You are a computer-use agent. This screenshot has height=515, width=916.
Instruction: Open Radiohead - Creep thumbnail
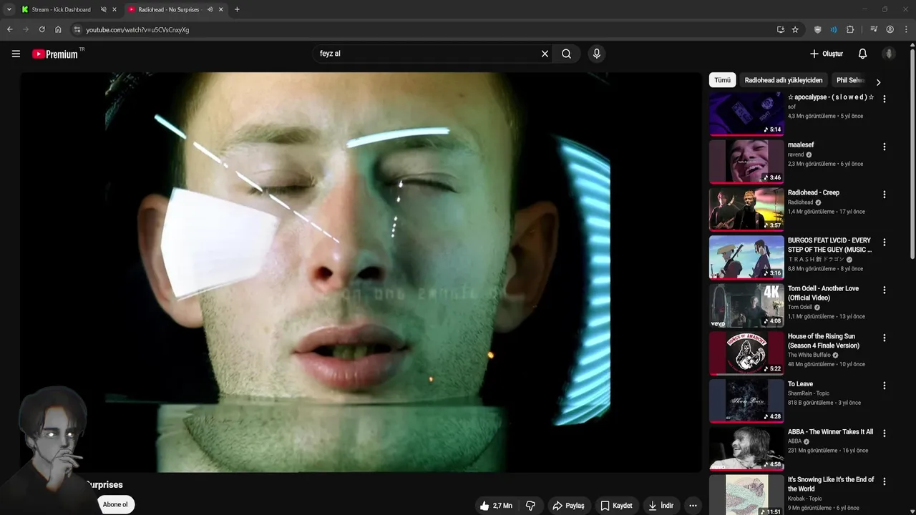pos(746,210)
